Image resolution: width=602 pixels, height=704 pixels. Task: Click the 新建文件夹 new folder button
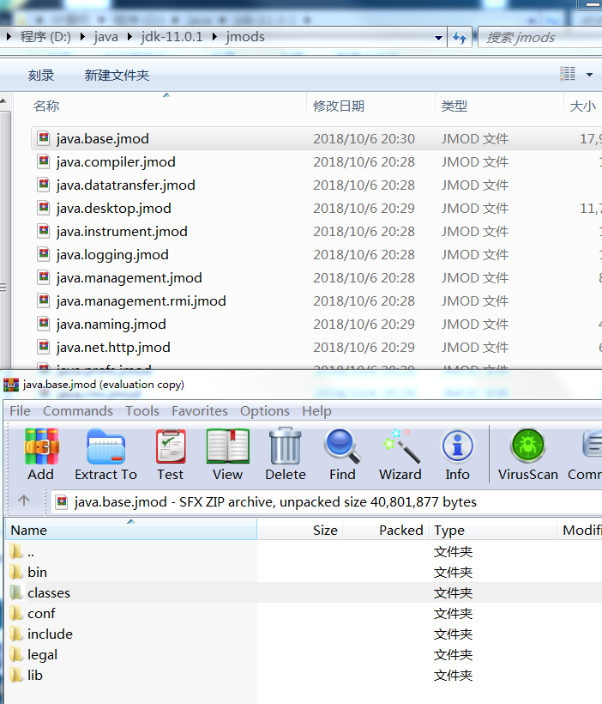(x=117, y=75)
